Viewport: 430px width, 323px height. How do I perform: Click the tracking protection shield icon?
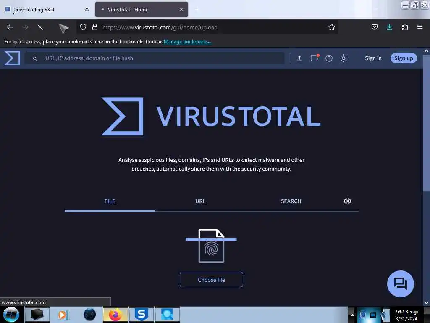coord(83,27)
